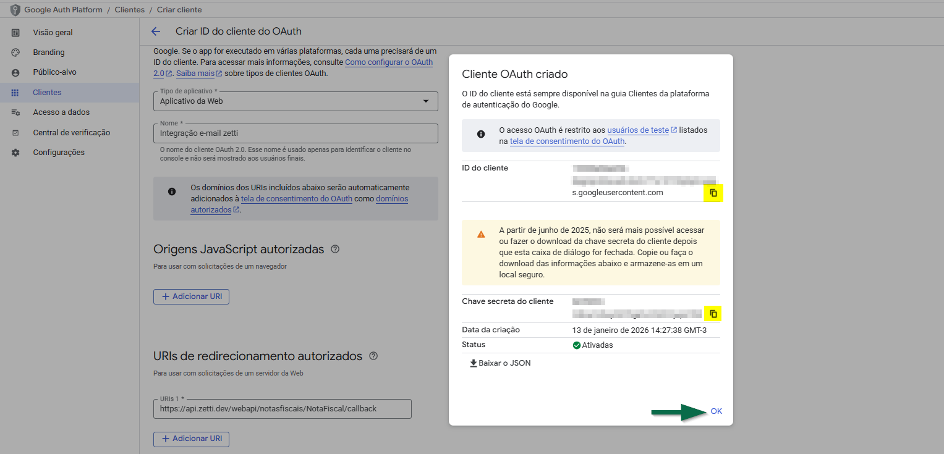This screenshot has height=454, width=944.
Task: Click the Google Auth Platform shield logo
Action: pos(15,10)
